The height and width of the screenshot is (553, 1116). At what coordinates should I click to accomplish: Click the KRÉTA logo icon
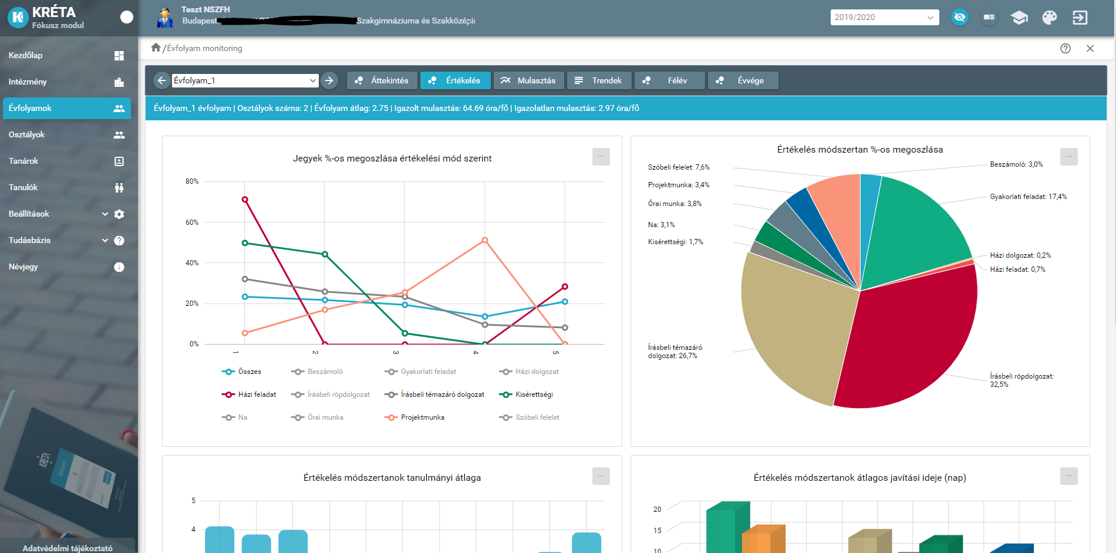pyautogui.click(x=18, y=18)
